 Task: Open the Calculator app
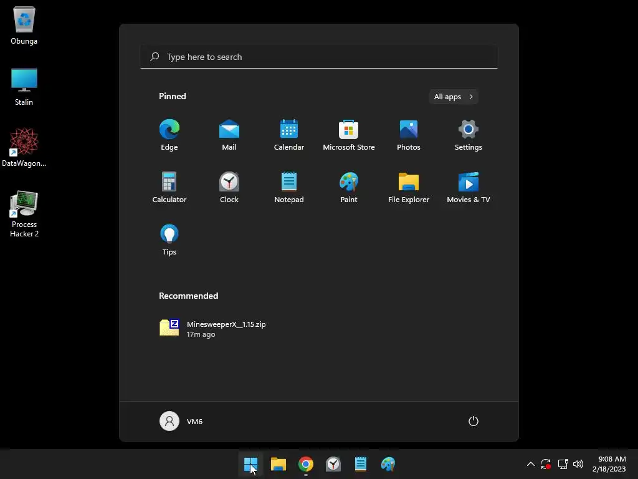[x=169, y=187]
